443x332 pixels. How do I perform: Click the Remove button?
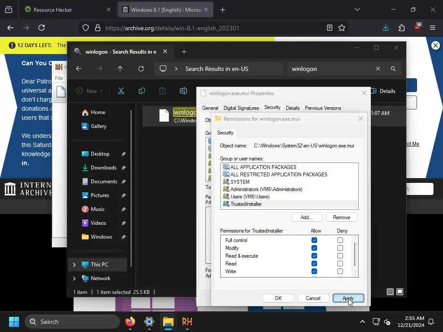tap(342, 217)
